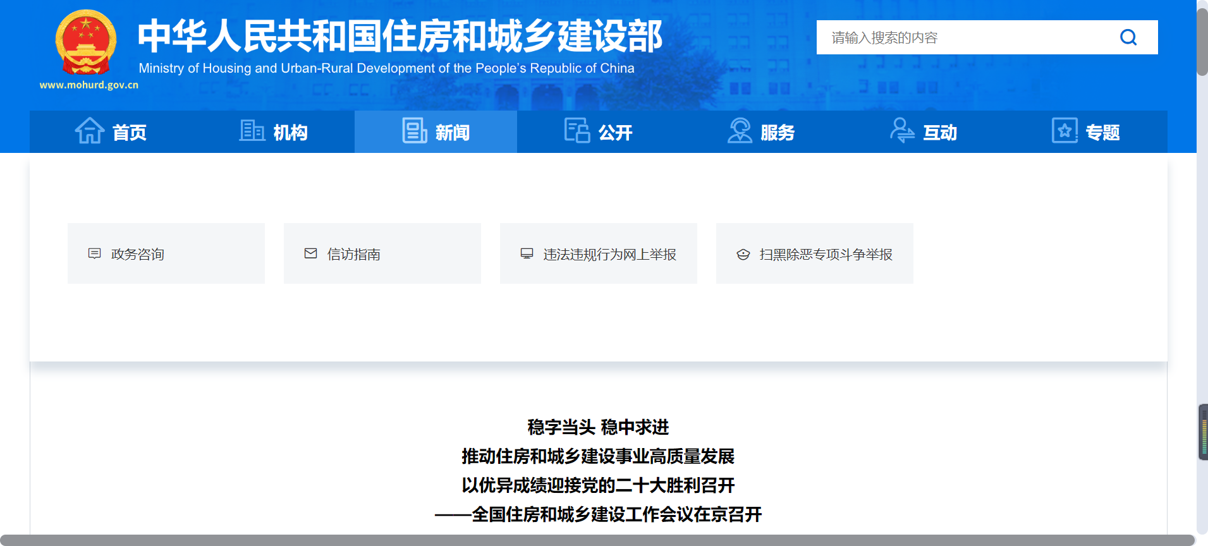
Task: Open the 服务 navigation menu item
Action: pos(777,132)
